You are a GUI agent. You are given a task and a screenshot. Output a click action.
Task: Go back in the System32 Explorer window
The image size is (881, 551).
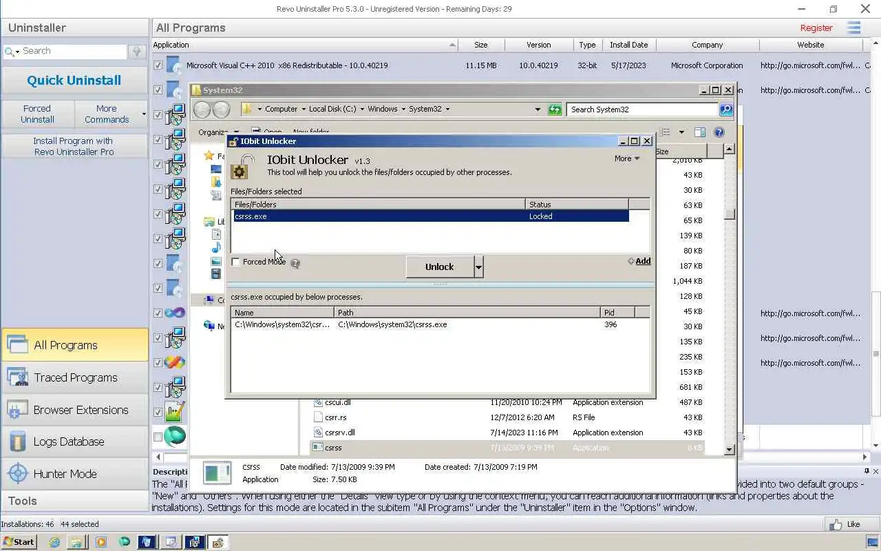202,109
